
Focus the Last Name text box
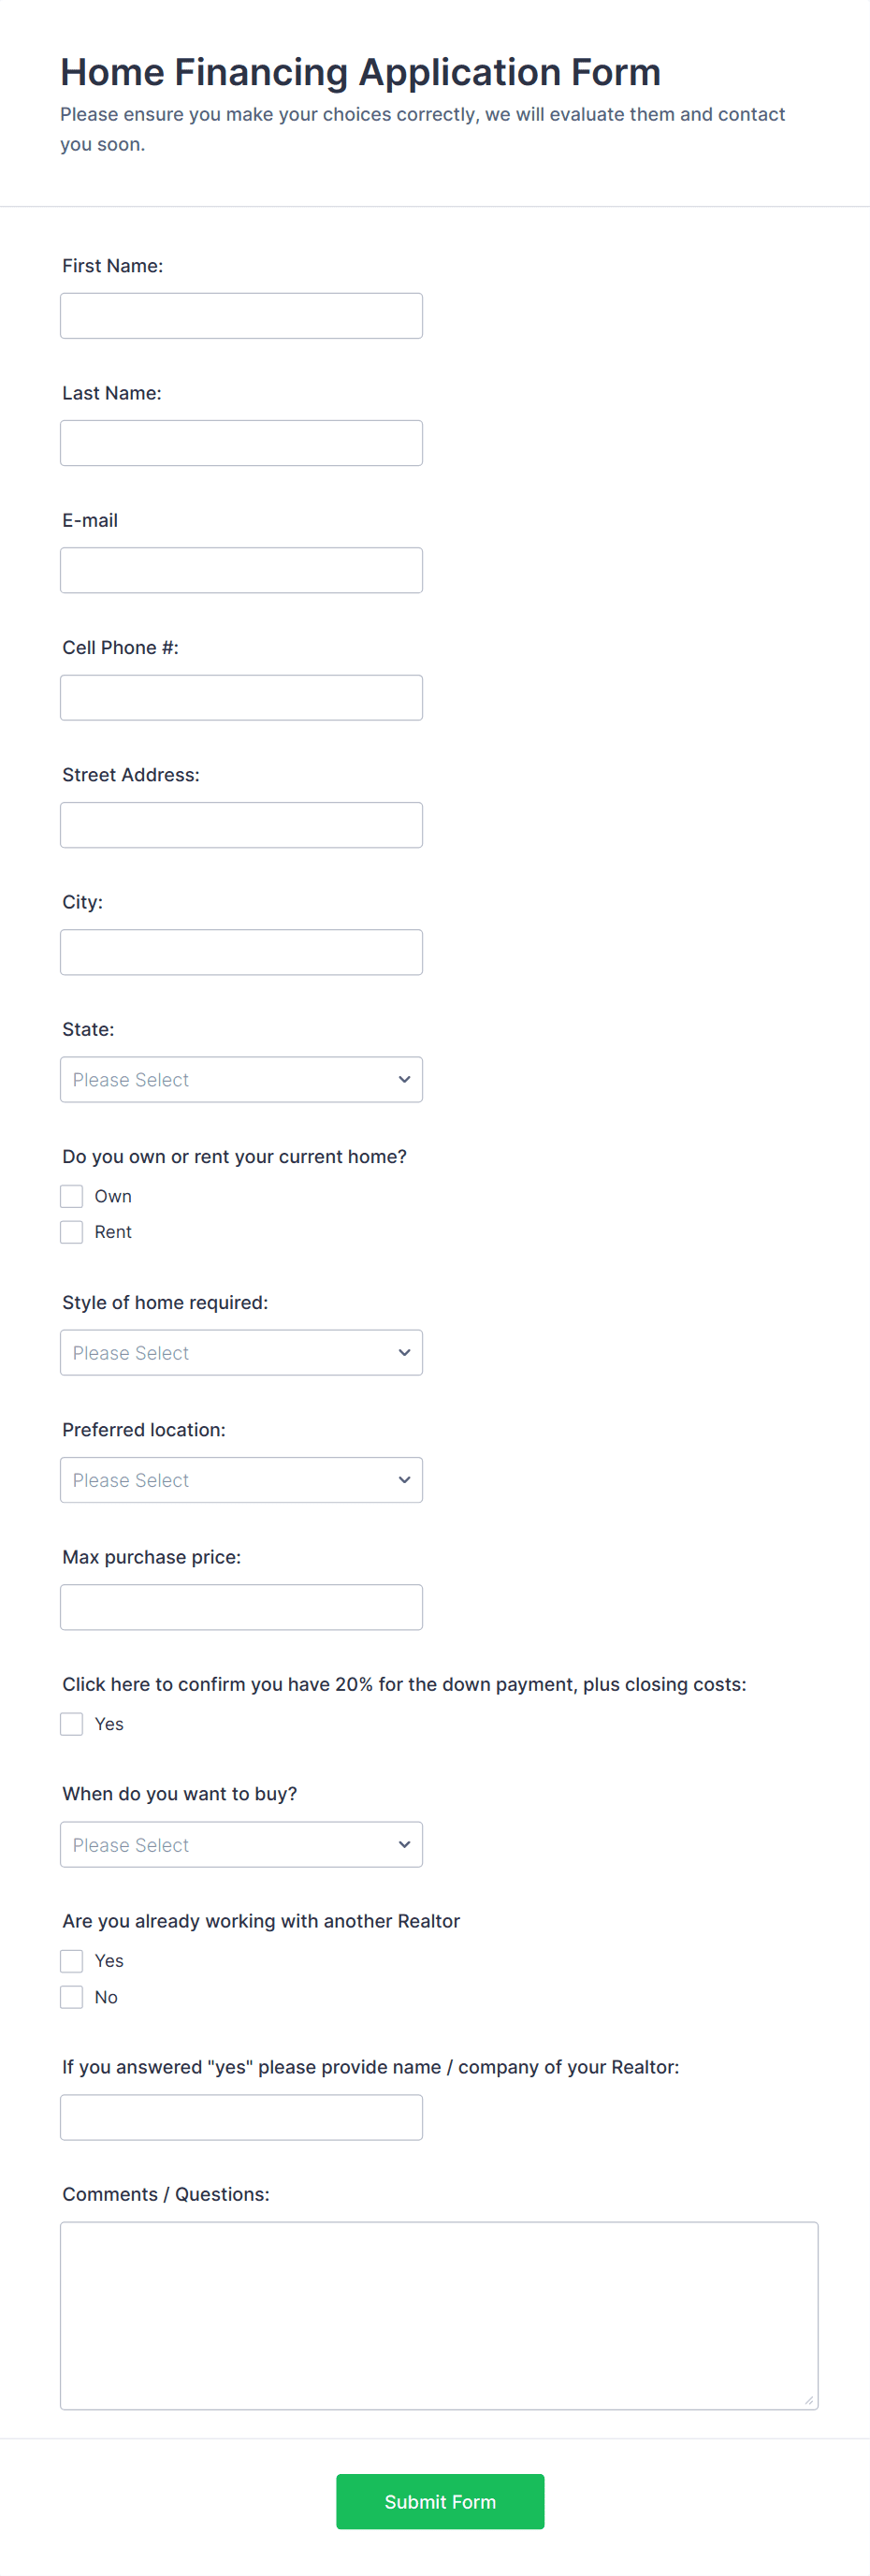click(x=241, y=442)
